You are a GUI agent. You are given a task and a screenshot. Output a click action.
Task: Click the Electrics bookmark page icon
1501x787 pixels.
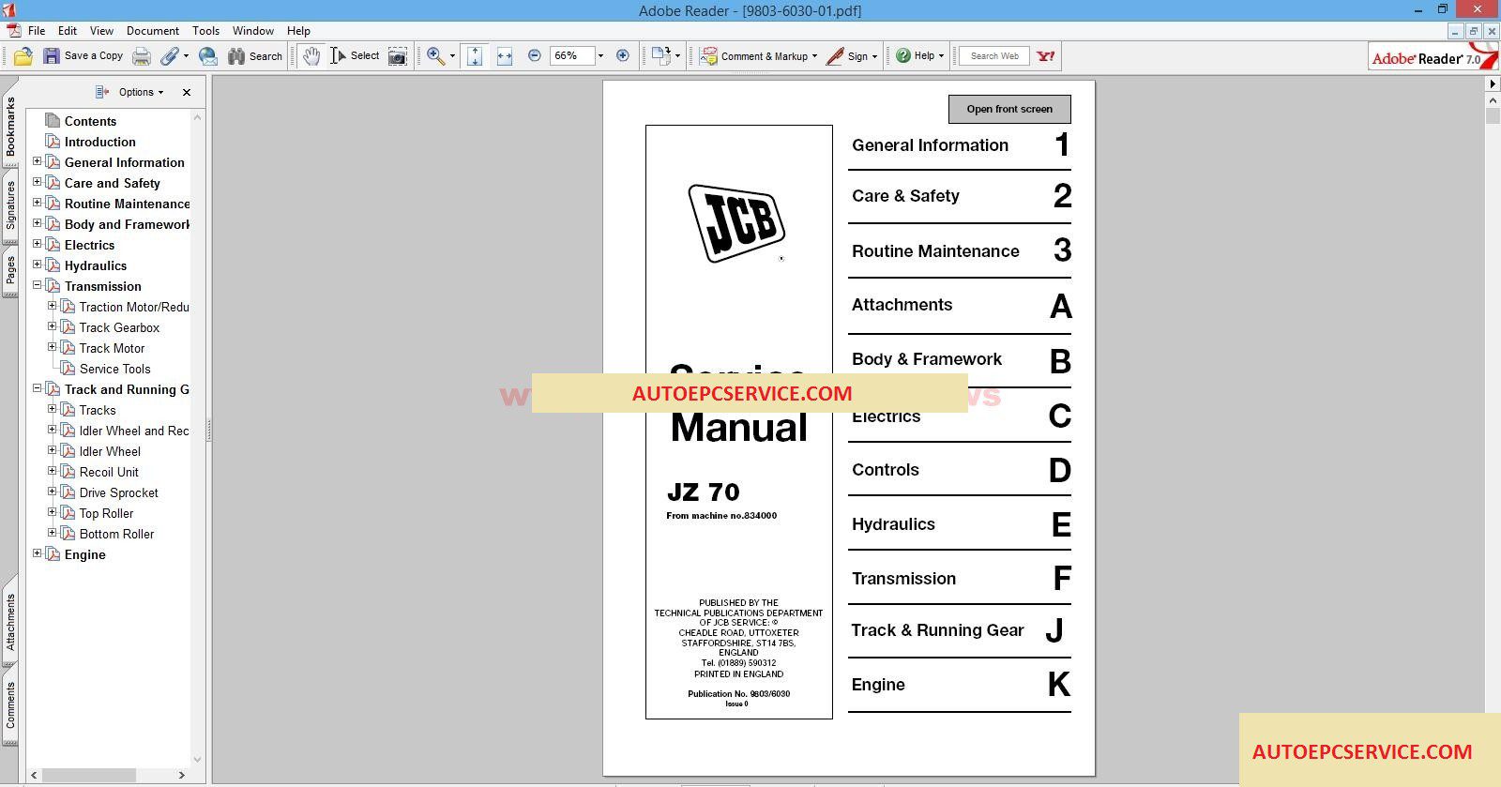(x=53, y=245)
